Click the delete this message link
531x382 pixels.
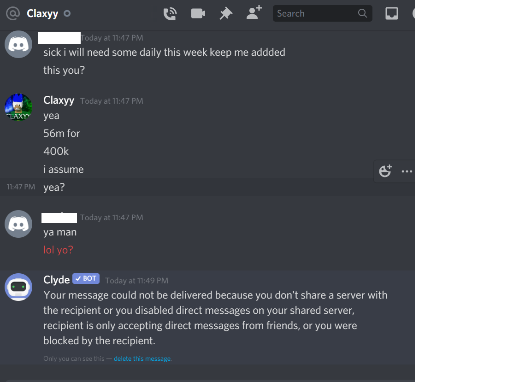coord(142,358)
